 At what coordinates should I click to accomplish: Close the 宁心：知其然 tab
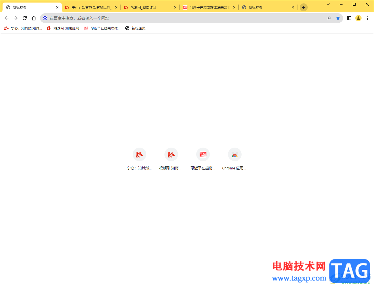click(x=116, y=7)
